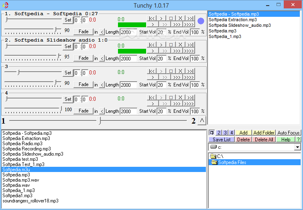Click the Start Vol field on deck 2
This screenshot has width=303, height=210.
click(162, 58)
